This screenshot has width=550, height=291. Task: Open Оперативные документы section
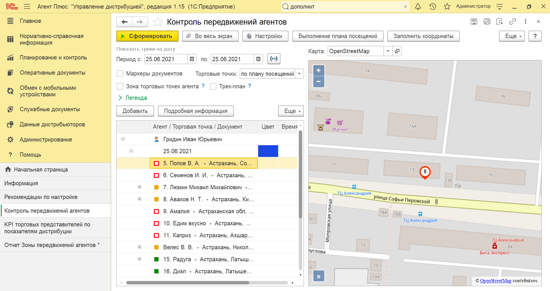click(x=55, y=73)
